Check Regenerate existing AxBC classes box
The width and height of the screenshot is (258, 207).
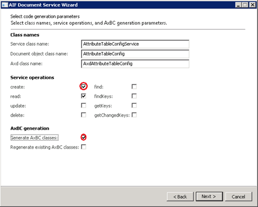[x=83, y=147]
